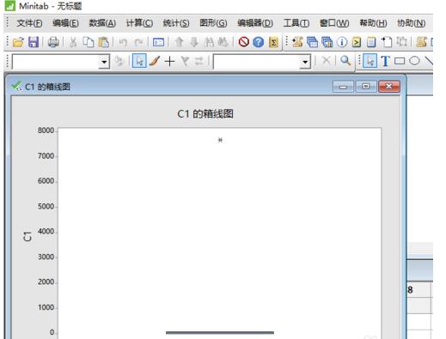The width and height of the screenshot is (446, 339).
Task: Open Help via blue question mark icon
Action: click(259, 42)
